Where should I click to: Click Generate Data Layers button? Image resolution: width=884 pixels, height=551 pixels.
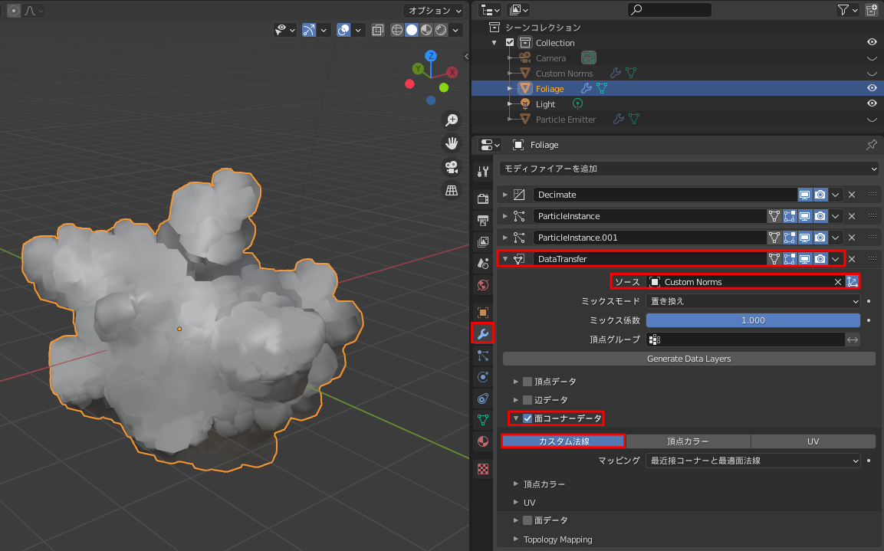689,359
